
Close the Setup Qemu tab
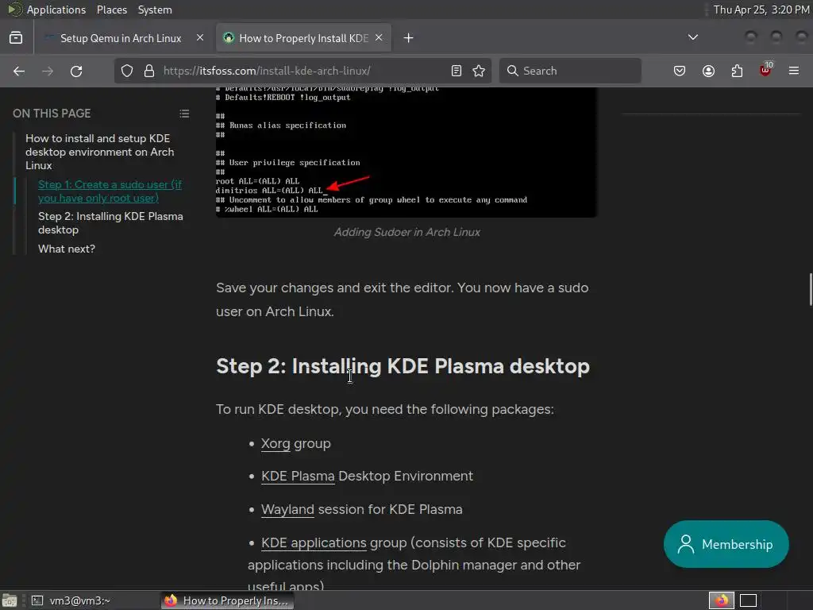pos(200,38)
